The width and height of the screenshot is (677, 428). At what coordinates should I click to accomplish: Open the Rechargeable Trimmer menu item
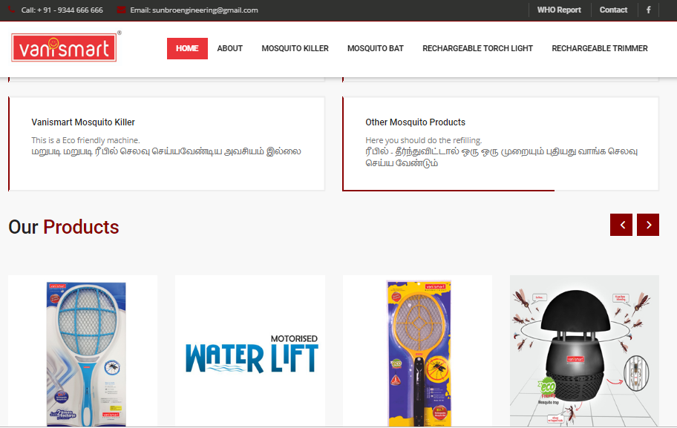click(x=600, y=48)
